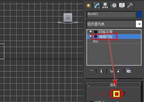Select the 网格平滑 modifier in stack
144x102 pixels.
coord(105,32)
